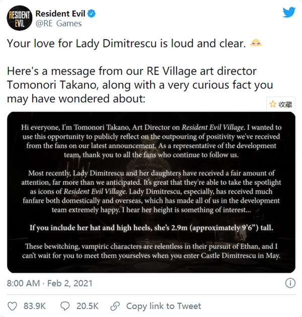Click the Resident Evil profile avatar
302x317 pixels.
pos(19,18)
